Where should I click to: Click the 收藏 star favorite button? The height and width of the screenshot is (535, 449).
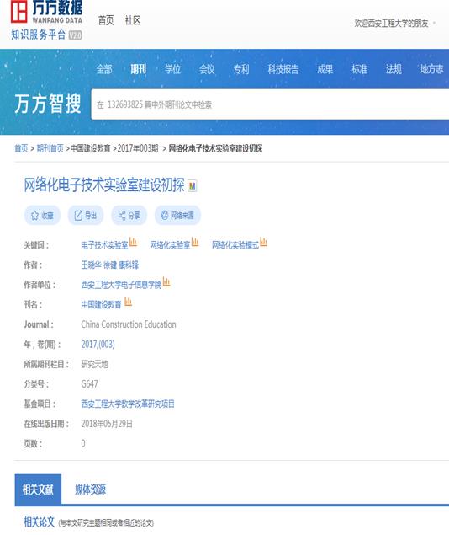point(42,216)
